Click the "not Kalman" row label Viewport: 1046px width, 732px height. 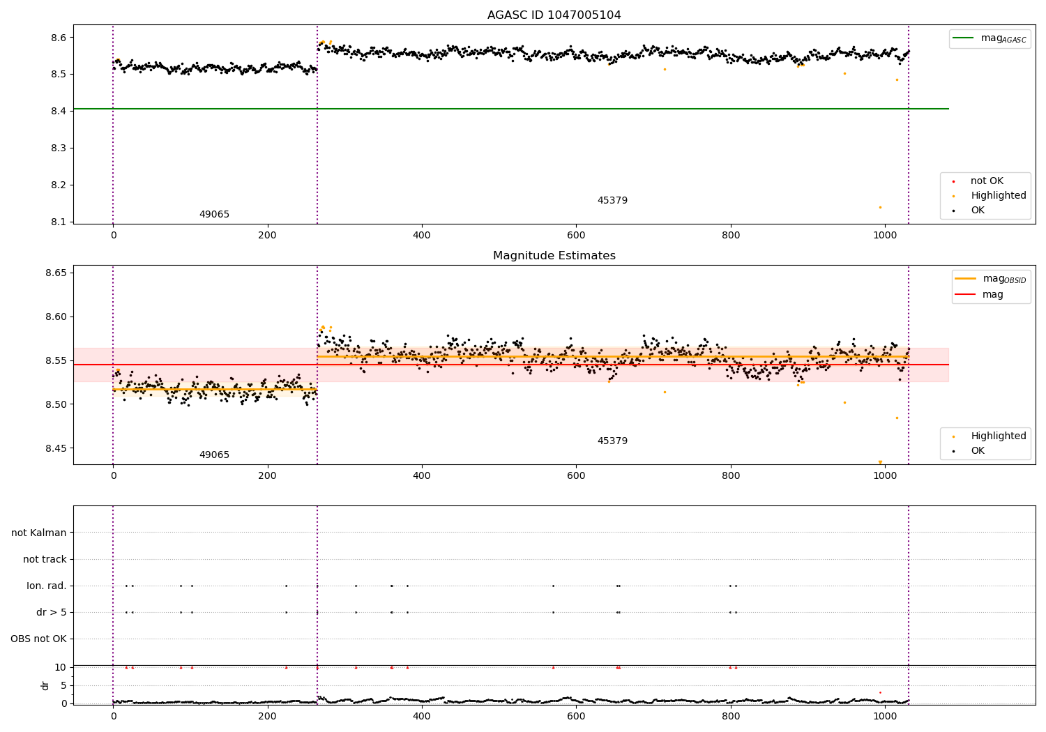[x=39, y=533]
